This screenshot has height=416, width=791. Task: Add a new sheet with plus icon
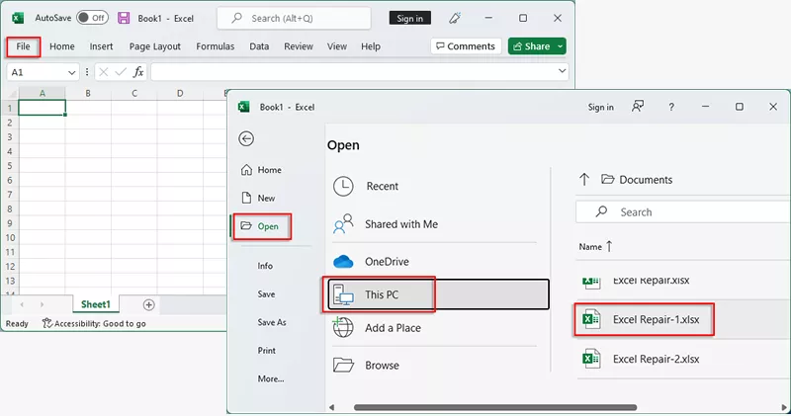[x=149, y=304]
